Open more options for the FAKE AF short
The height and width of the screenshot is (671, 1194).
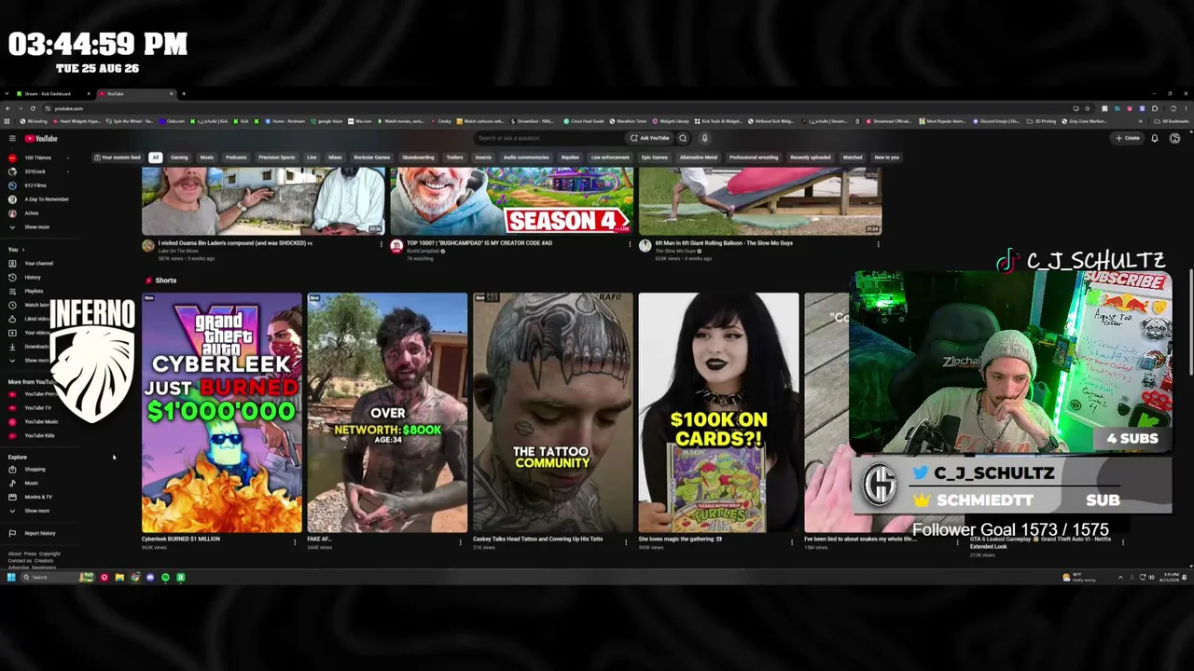(x=460, y=541)
